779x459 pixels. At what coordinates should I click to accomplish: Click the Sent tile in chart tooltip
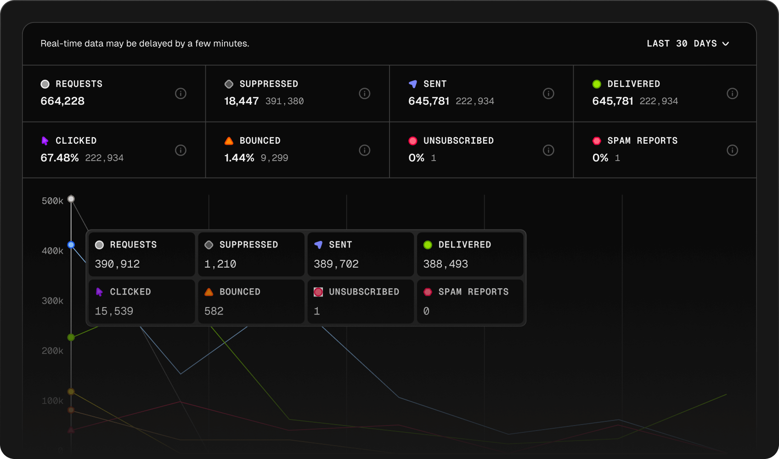click(361, 254)
